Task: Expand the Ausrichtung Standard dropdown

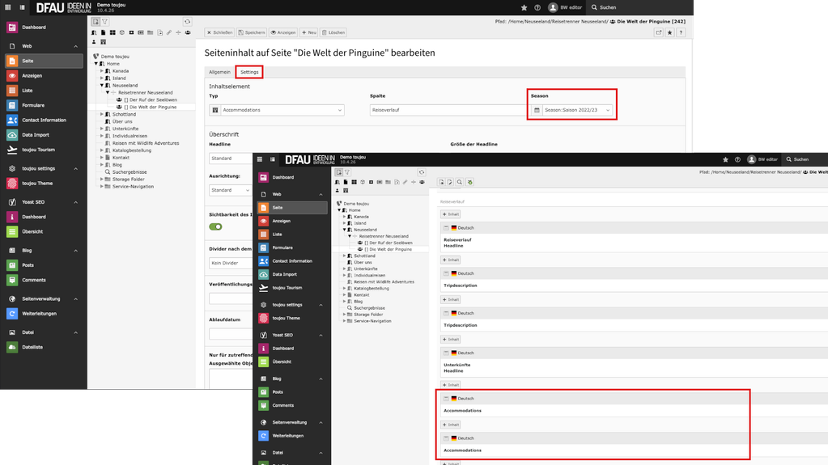Action: click(230, 190)
